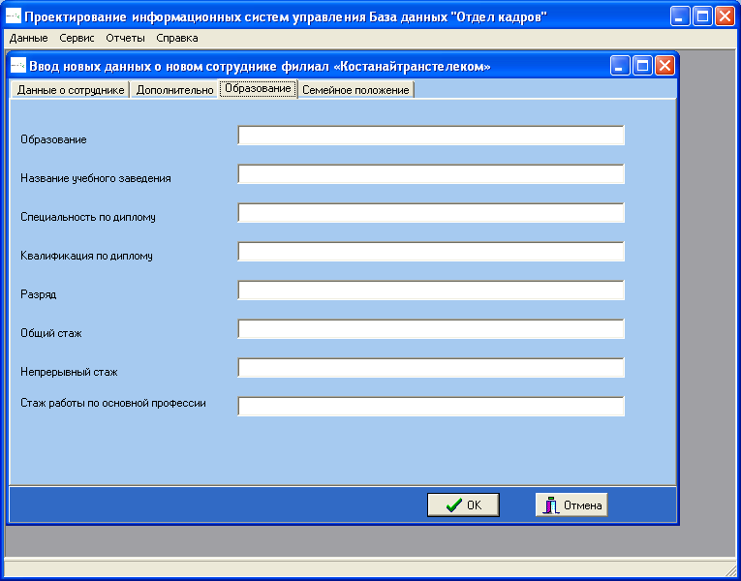Click the Стаж работы по основной профессии label
This screenshot has height=581, width=741.
pyautogui.click(x=113, y=404)
